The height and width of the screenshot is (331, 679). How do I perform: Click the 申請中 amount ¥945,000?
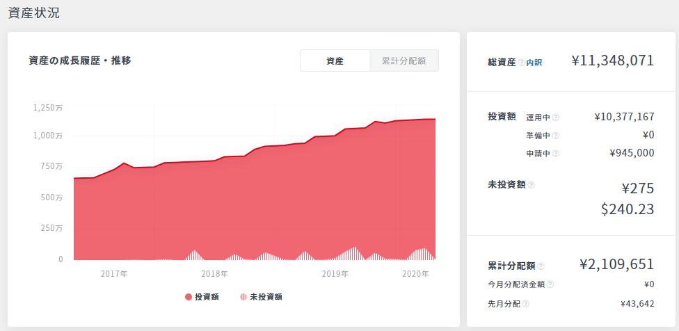click(632, 153)
